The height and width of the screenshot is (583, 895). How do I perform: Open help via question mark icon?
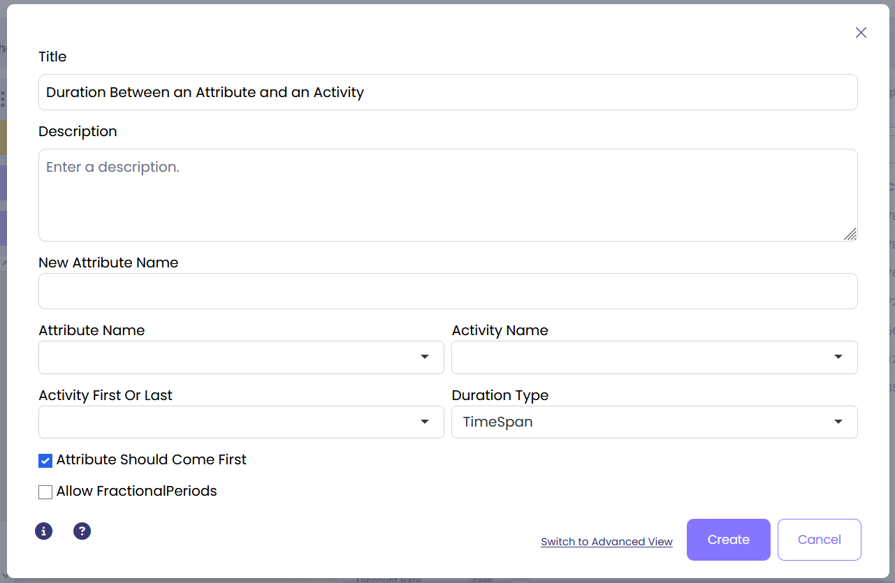click(x=82, y=531)
